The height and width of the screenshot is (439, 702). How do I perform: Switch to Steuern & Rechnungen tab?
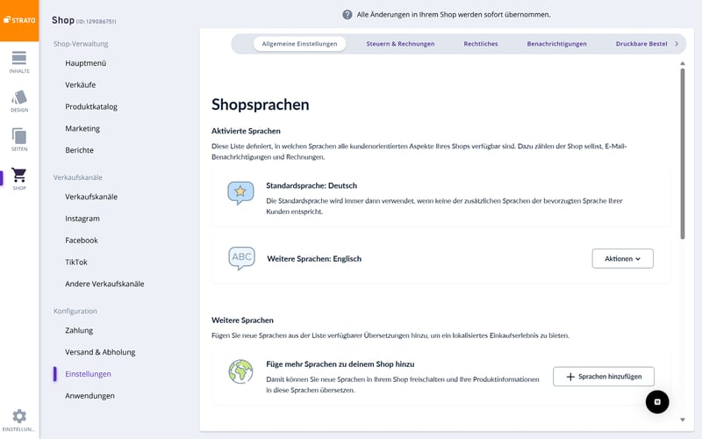pos(400,43)
